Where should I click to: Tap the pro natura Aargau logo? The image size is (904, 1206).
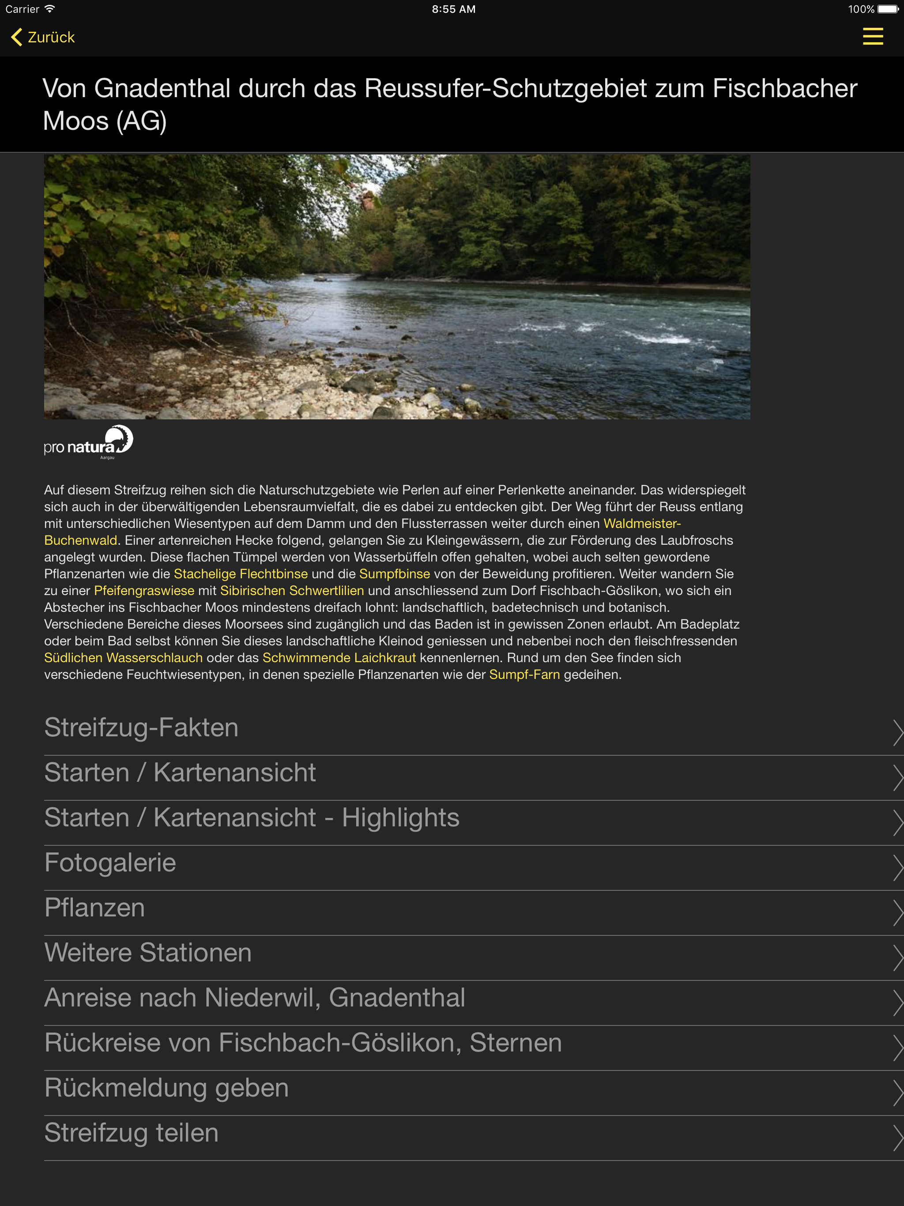click(88, 442)
